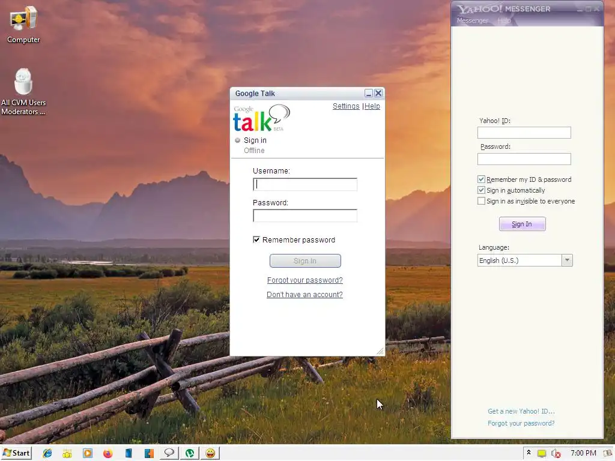Screen dimensions: 615x461
Task: Click the Yahoo! Messenger title logo
Action: point(504,8)
